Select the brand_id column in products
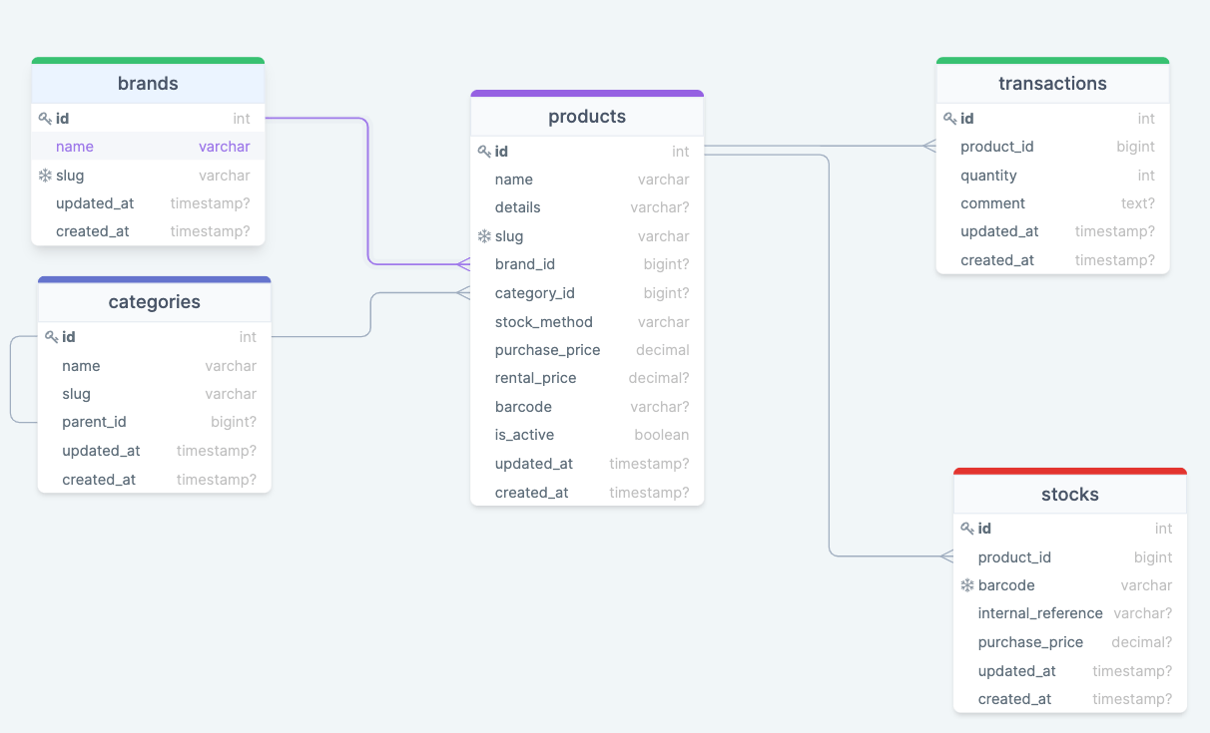The height and width of the screenshot is (733, 1210). point(587,264)
